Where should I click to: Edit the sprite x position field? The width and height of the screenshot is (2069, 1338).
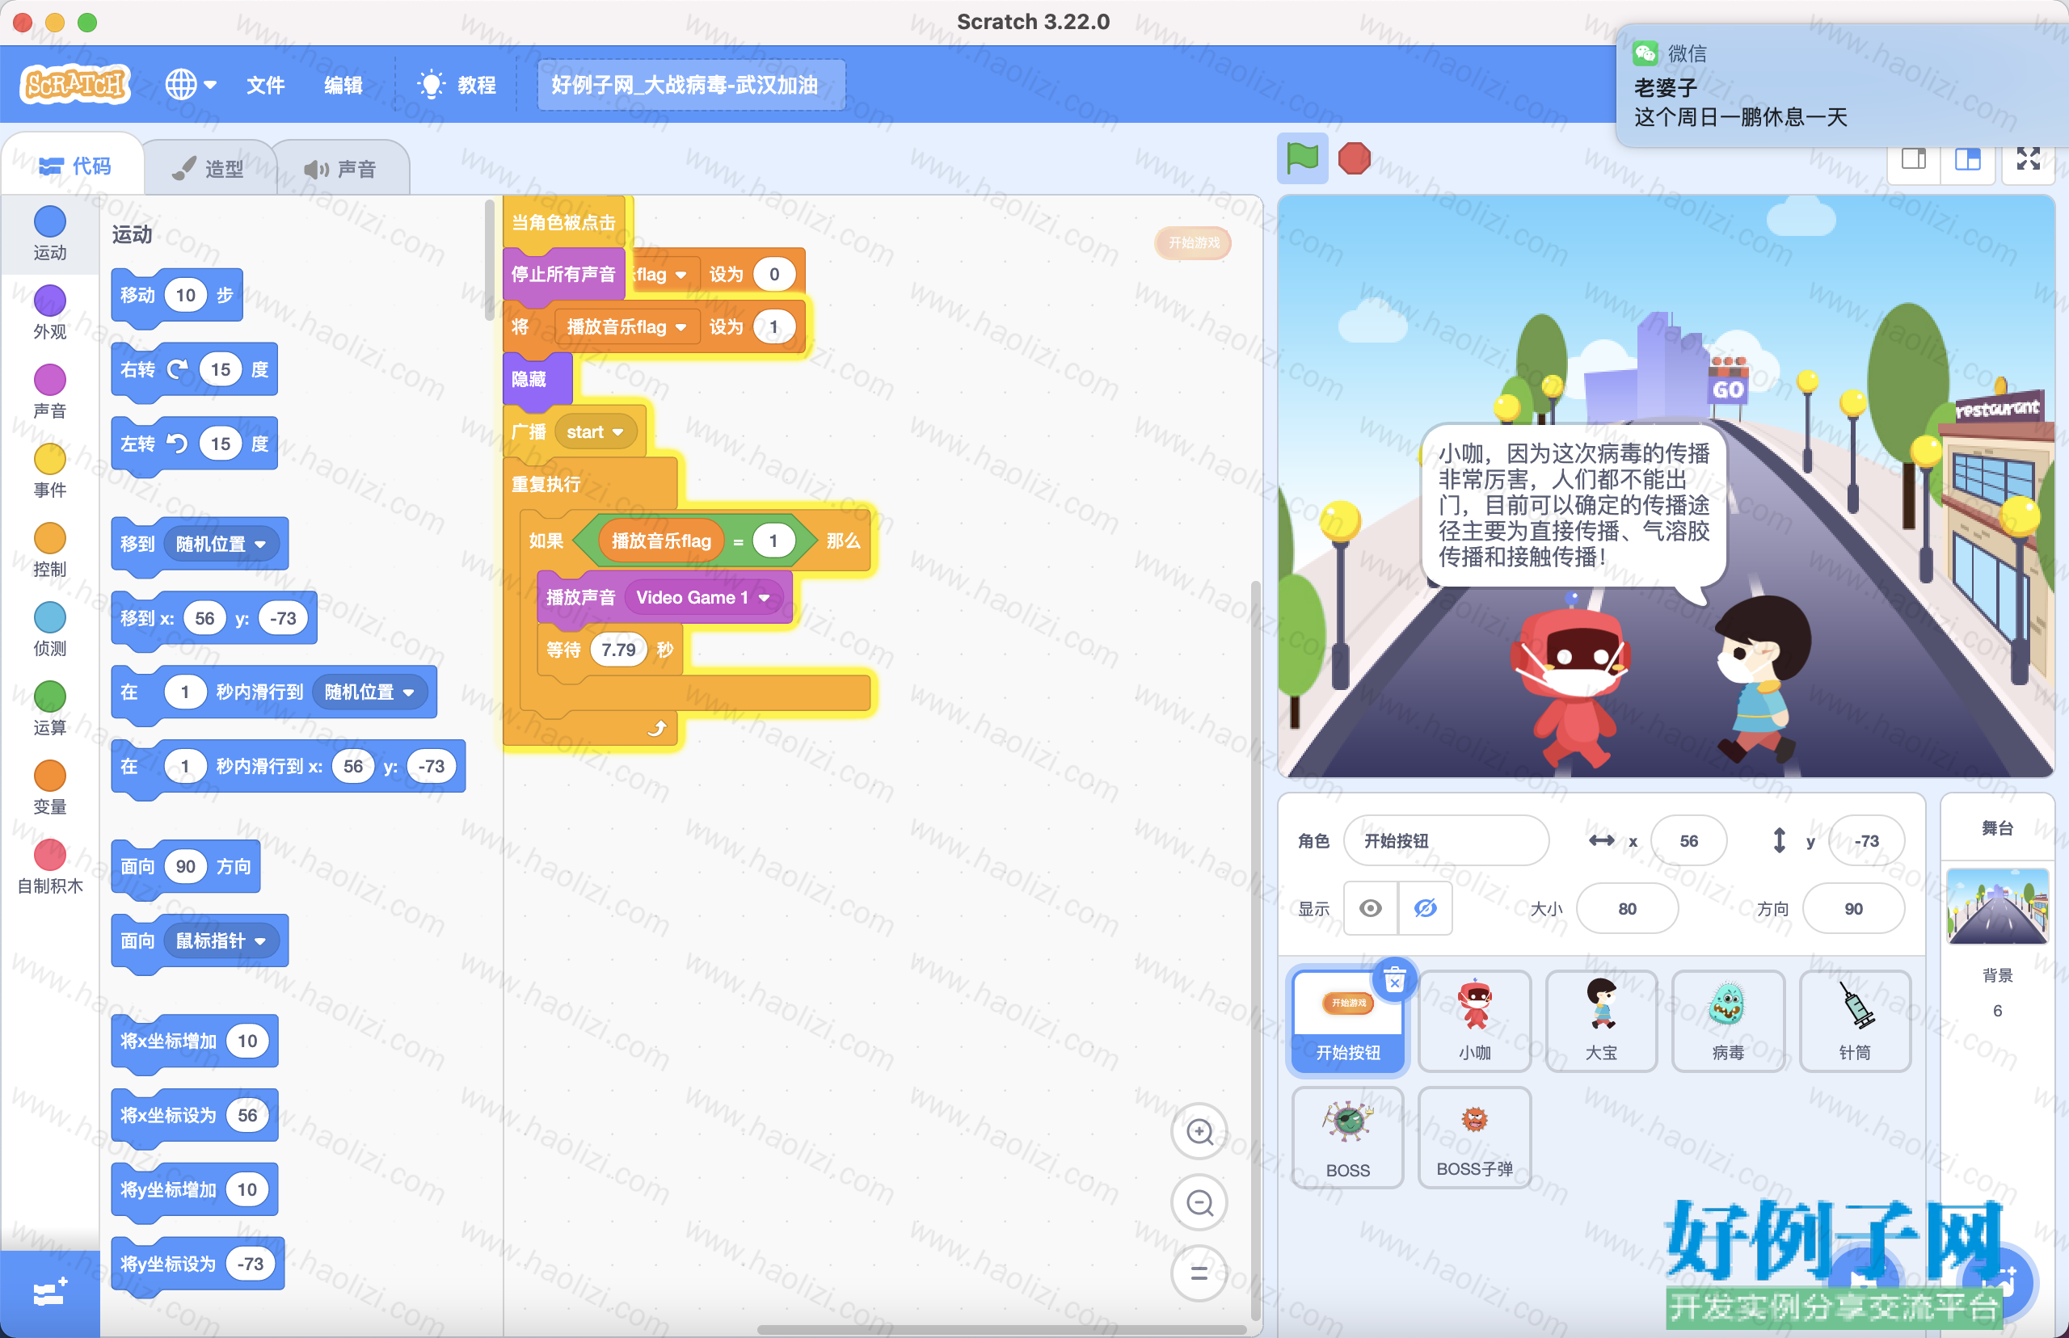click(1688, 841)
